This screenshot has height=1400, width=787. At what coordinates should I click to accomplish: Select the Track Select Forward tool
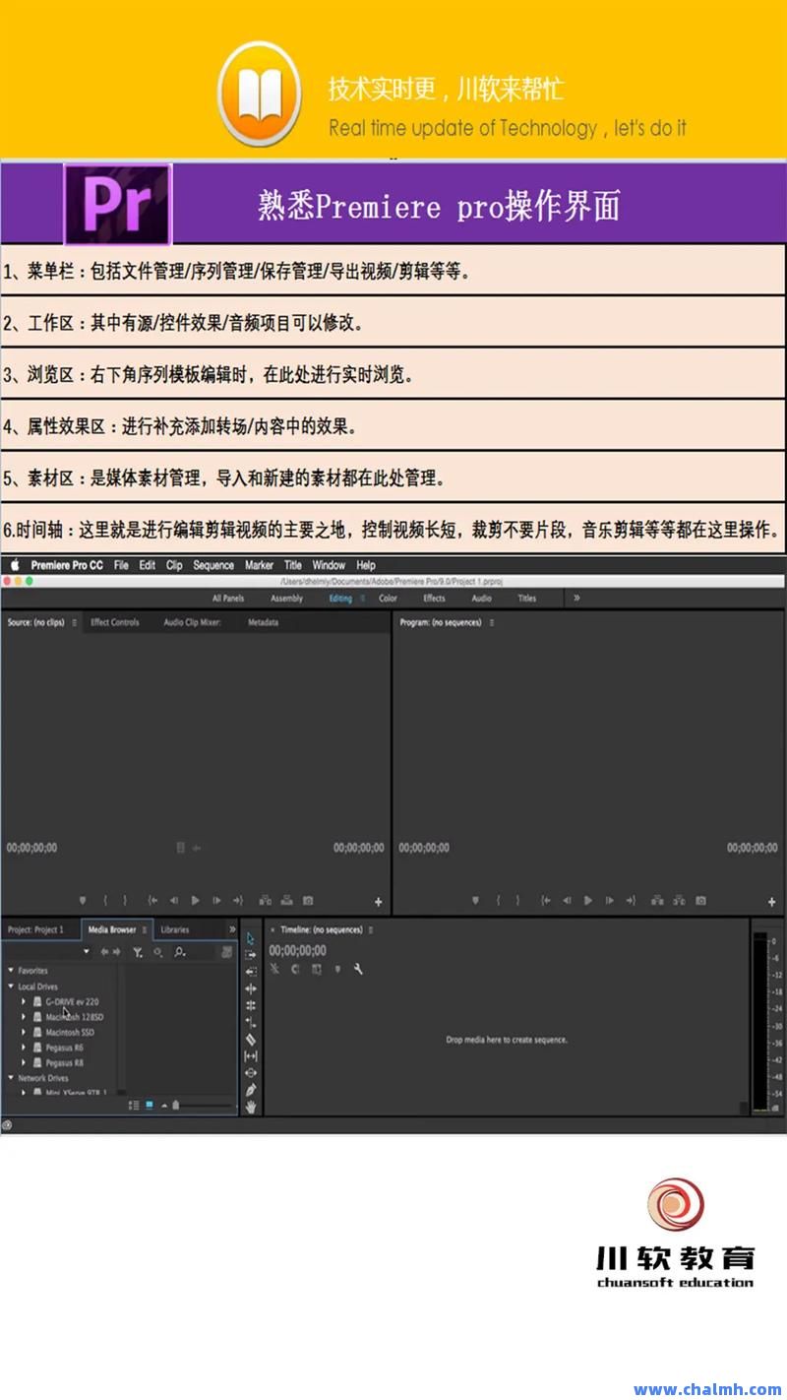[x=251, y=954]
